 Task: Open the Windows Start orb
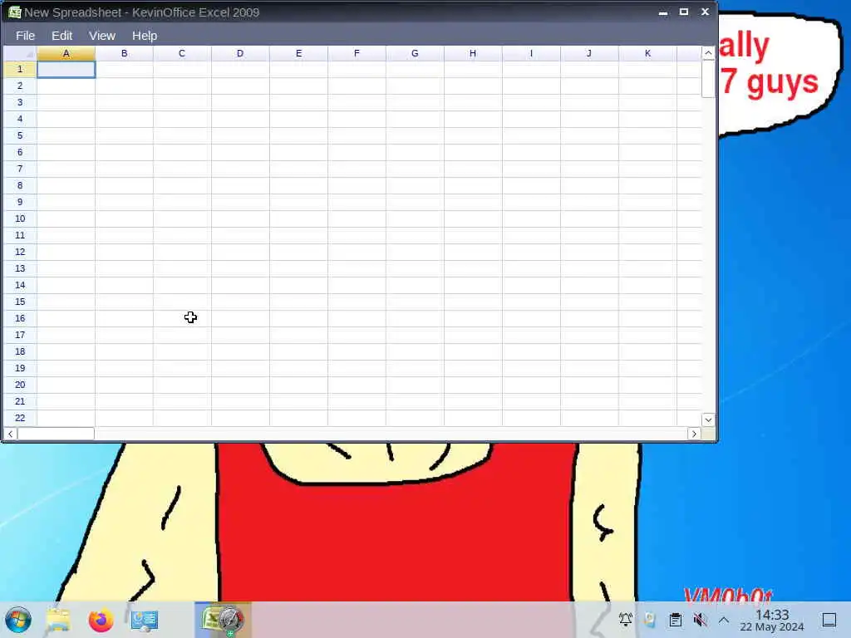pos(18,620)
